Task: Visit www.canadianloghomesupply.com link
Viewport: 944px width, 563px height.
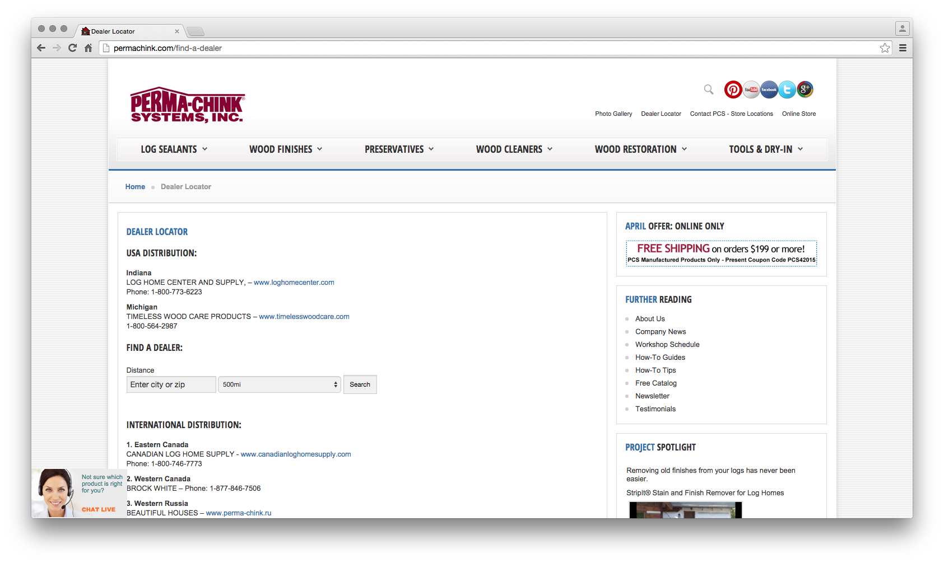Action: click(x=296, y=454)
